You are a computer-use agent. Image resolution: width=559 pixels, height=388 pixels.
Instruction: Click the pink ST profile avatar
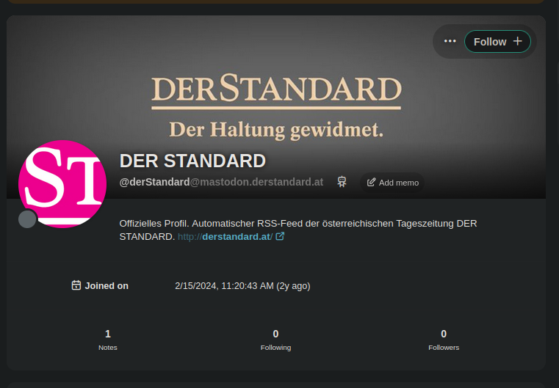coord(62,183)
